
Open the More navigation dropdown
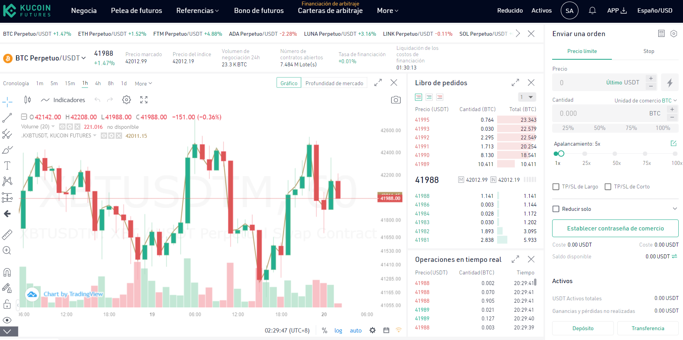tap(387, 11)
